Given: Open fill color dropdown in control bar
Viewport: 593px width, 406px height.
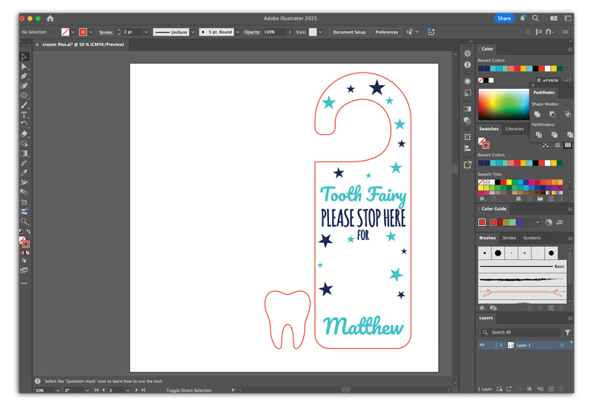Looking at the screenshot, I should 73,32.
